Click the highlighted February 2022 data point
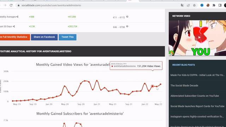The width and height of the screenshot is (226, 127). click(x=153, y=86)
